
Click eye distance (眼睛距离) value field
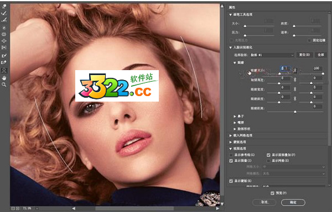pos(318,107)
